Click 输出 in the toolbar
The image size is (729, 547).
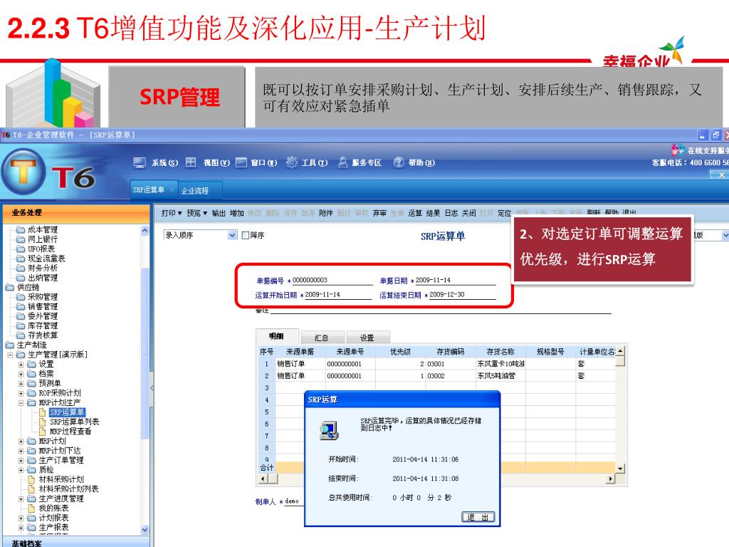(x=219, y=213)
